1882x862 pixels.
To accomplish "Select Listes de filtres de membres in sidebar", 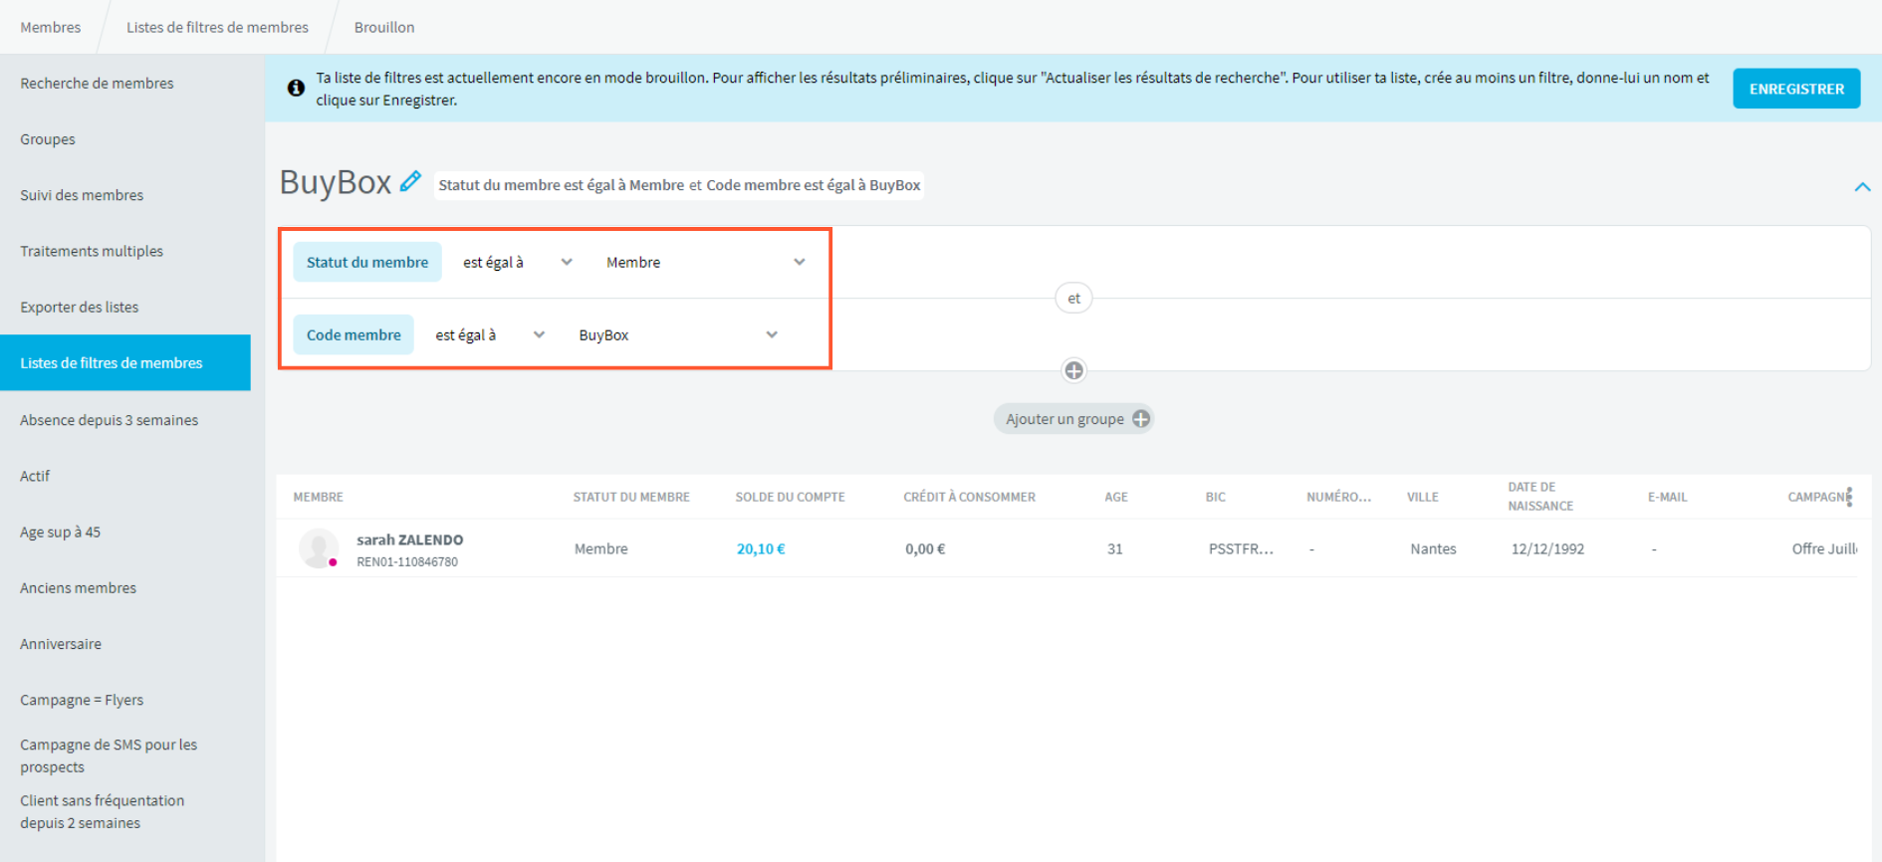I will coord(125,362).
